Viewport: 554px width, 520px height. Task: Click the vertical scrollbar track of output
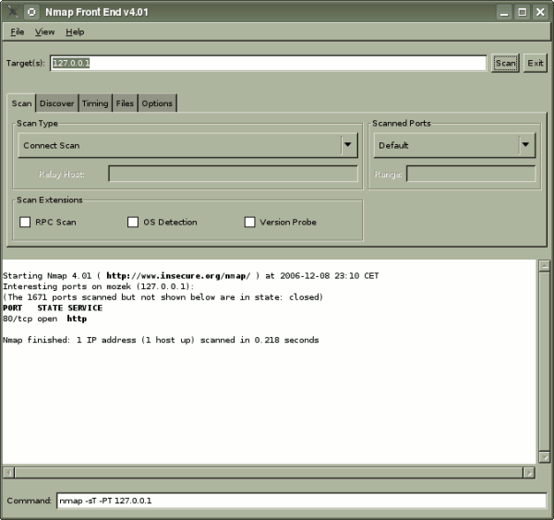[x=545, y=361]
